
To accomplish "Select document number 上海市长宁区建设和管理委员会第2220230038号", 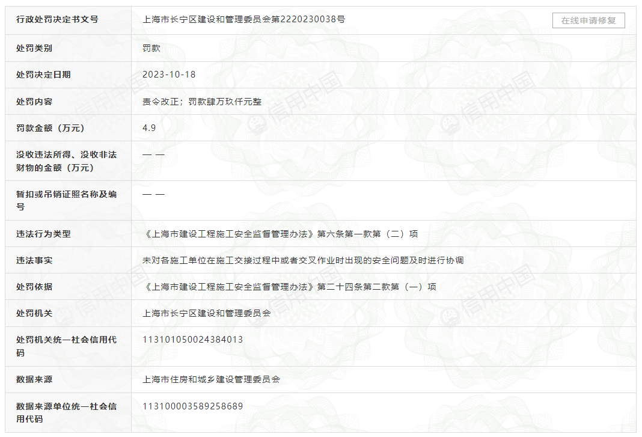I will 243,19.
